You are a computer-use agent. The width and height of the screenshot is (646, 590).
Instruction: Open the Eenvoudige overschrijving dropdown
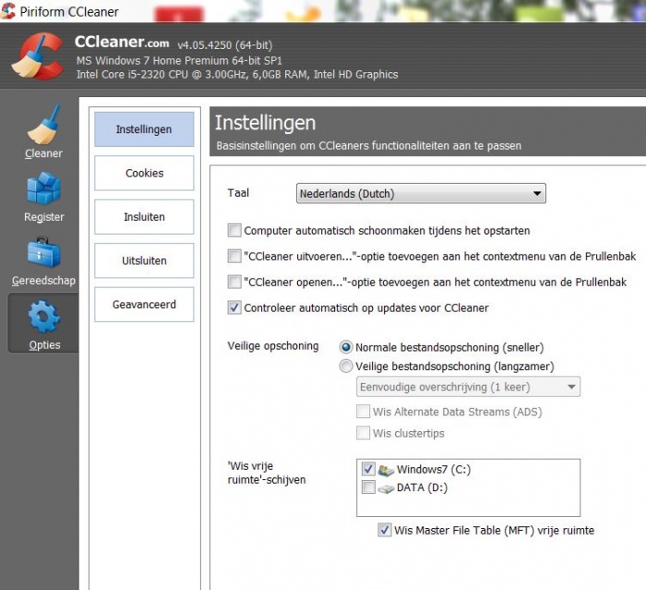point(468,387)
